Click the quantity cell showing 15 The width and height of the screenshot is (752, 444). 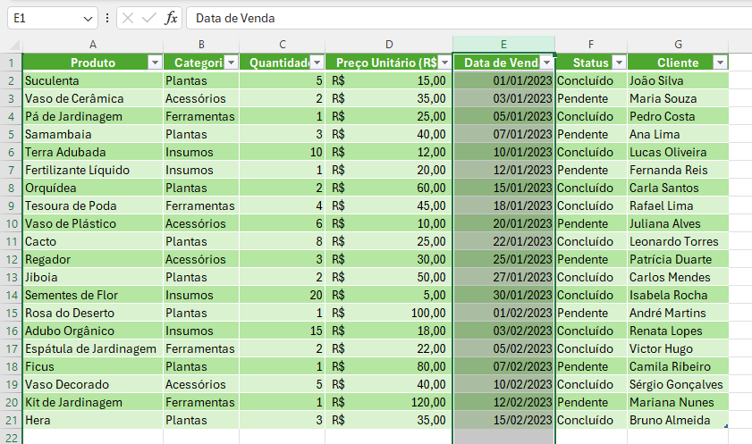pyautogui.click(x=283, y=331)
